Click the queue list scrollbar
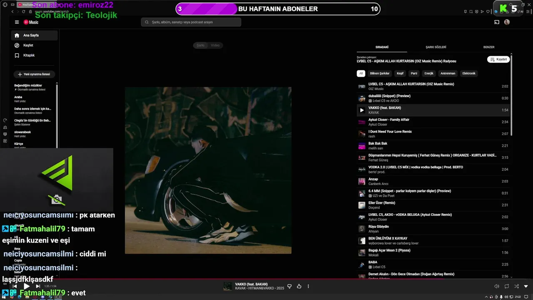Viewport: 533px width, 300px height. [511, 95]
